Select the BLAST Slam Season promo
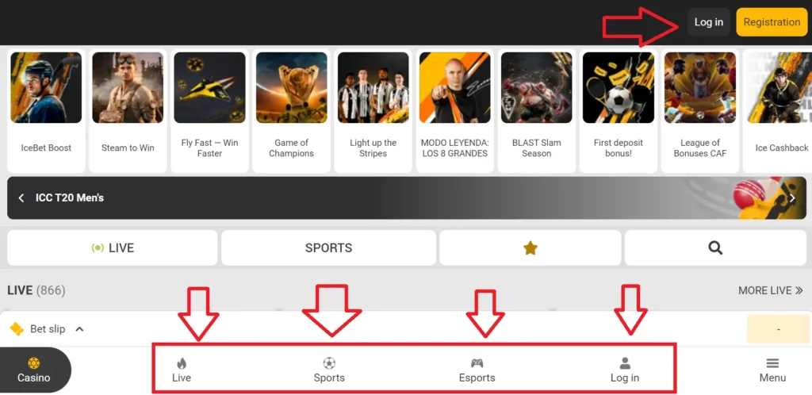 pos(537,111)
